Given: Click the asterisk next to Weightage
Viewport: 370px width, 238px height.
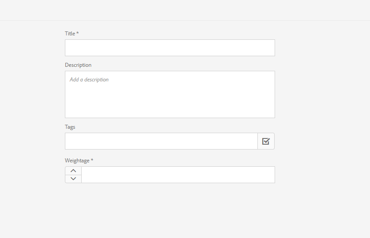Looking at the screenshot, I should click(x=92, y=160).
